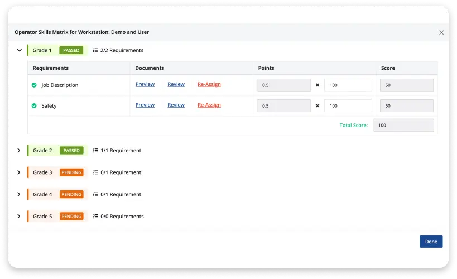The image size is (457, 279).
Task: Click the green check icon for Safety
Action: 34,105
